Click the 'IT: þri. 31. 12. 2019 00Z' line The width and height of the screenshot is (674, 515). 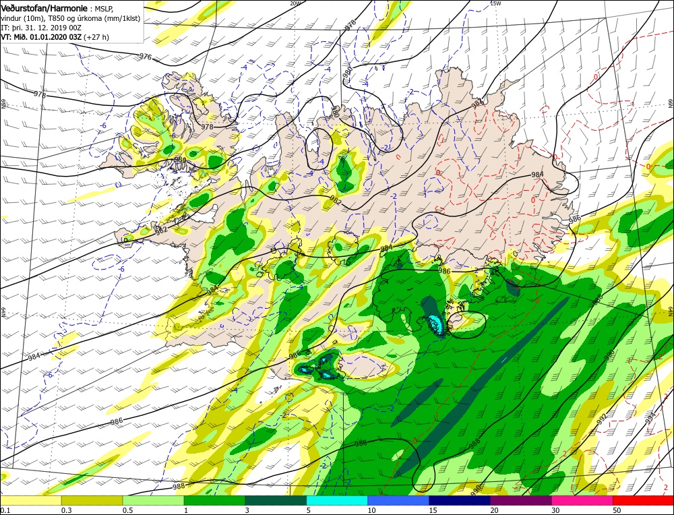41,27
